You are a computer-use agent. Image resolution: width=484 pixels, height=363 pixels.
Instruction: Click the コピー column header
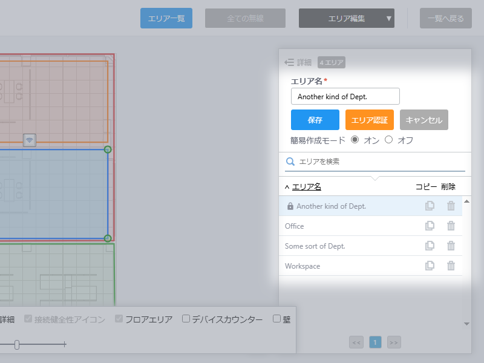(427, 187)
